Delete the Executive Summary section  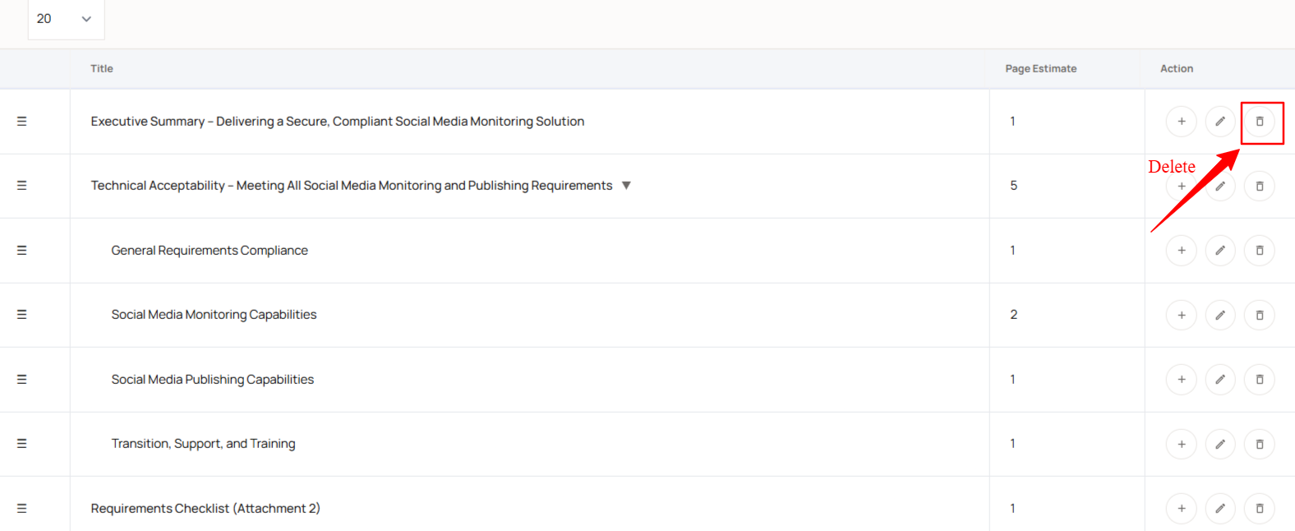coord(1260,122)
